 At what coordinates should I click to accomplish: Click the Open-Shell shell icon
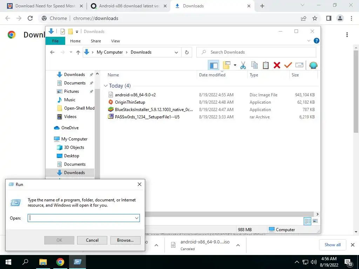(313, 65)
